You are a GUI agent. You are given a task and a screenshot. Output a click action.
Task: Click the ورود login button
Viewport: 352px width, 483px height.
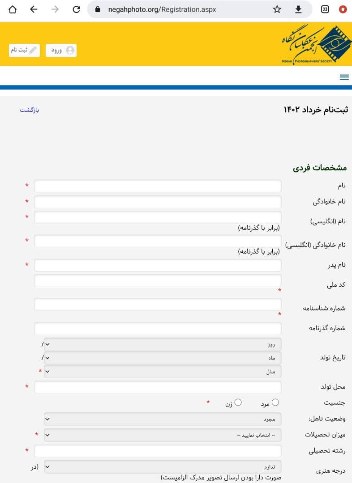(61, 50)
